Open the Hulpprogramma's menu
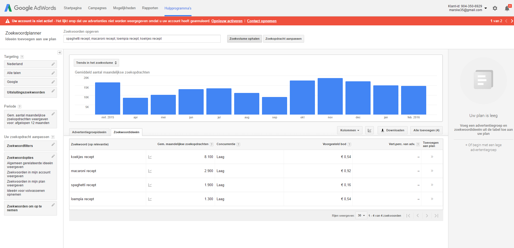 [x=178, y=8]
